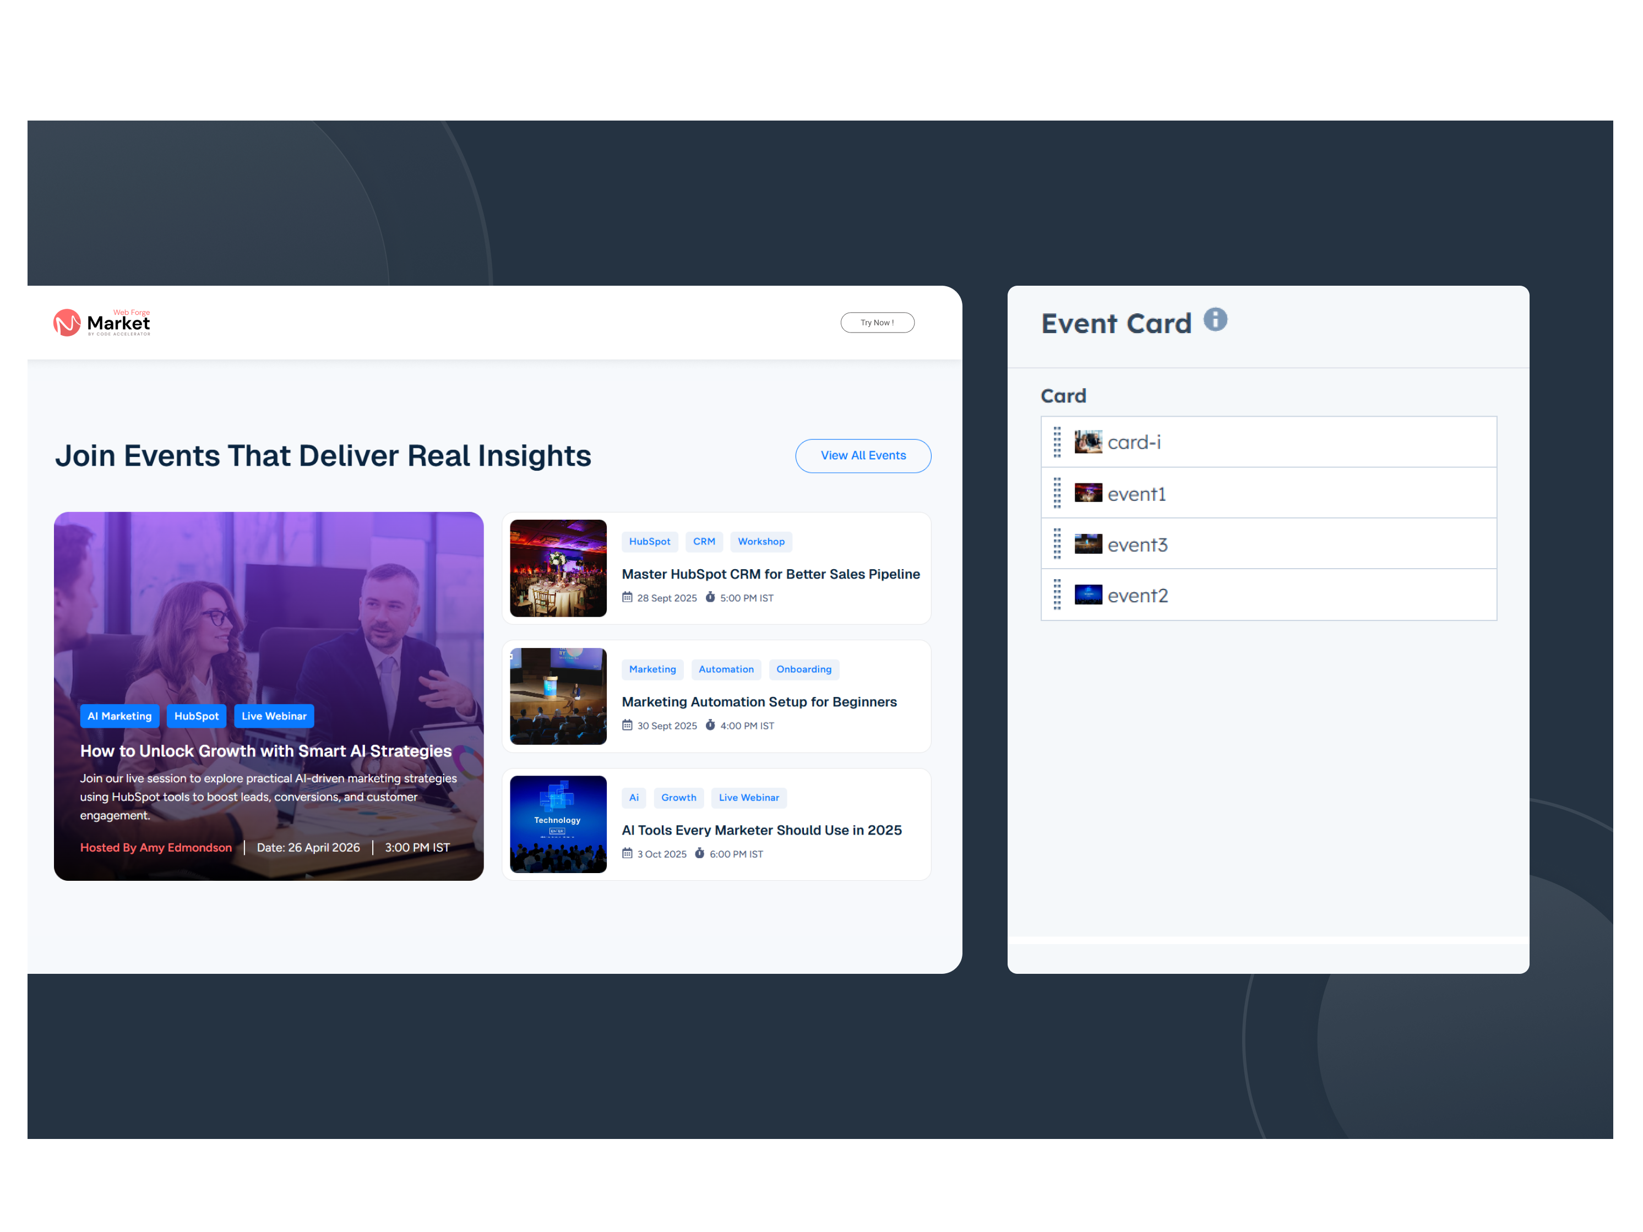Click the Live Webinar tag on AI Tools card
1643x1232 pixels.
click(749, 798)
